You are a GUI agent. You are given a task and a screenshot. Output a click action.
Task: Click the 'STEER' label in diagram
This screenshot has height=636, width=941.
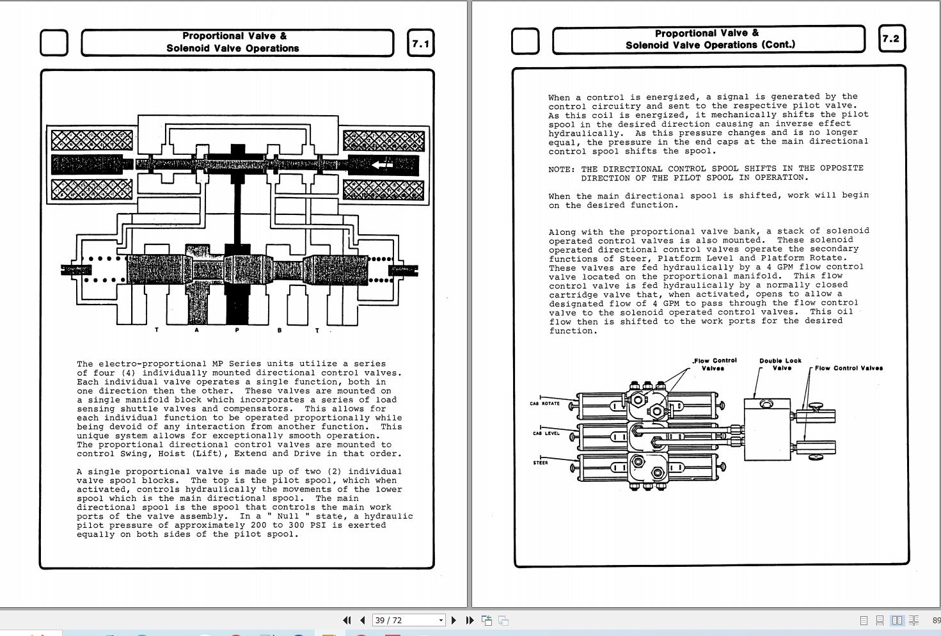(541, 463)
